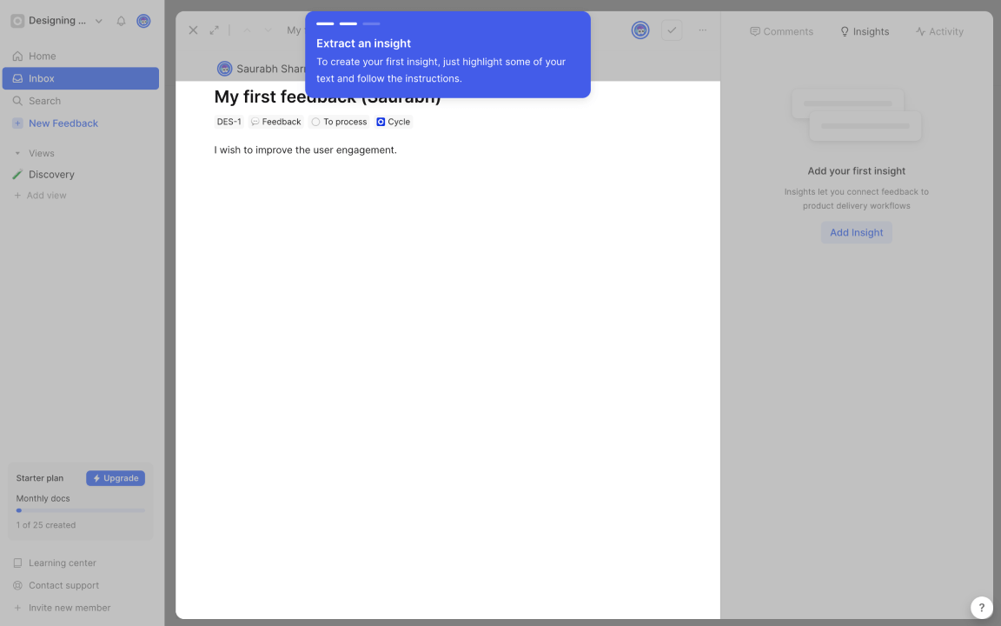Screen dimensions: 1001x626
Task: Click the Upgrade plan button
Action: tap(116, 478)
